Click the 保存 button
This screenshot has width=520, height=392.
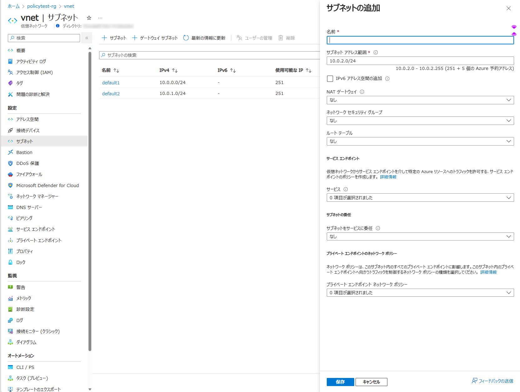pos(340,382)
